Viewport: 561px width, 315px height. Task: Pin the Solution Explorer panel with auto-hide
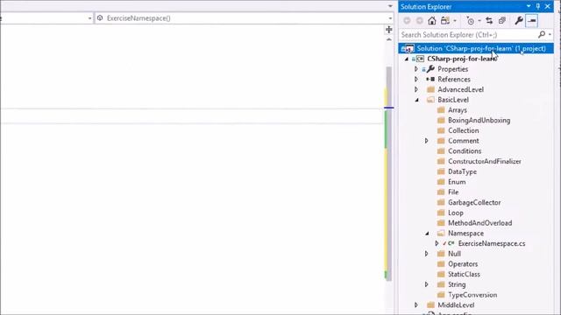click(x=537, y=6)
